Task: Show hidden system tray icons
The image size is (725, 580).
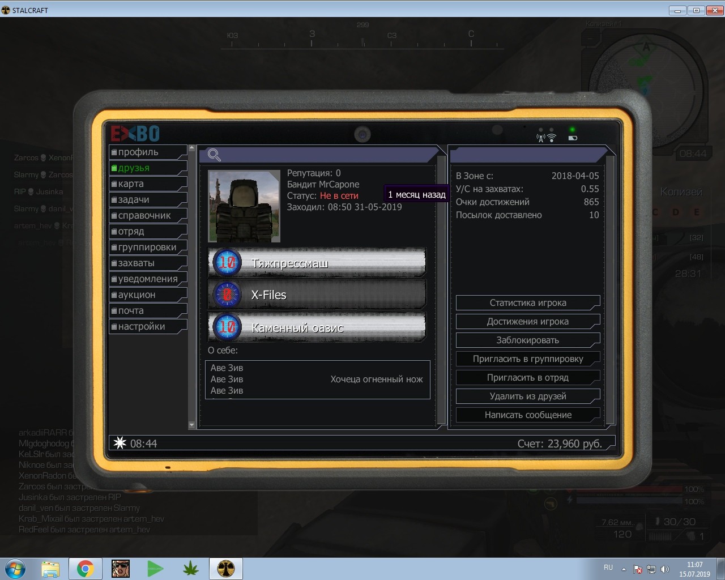Action: pyautogui.click(x=624, y=569)
